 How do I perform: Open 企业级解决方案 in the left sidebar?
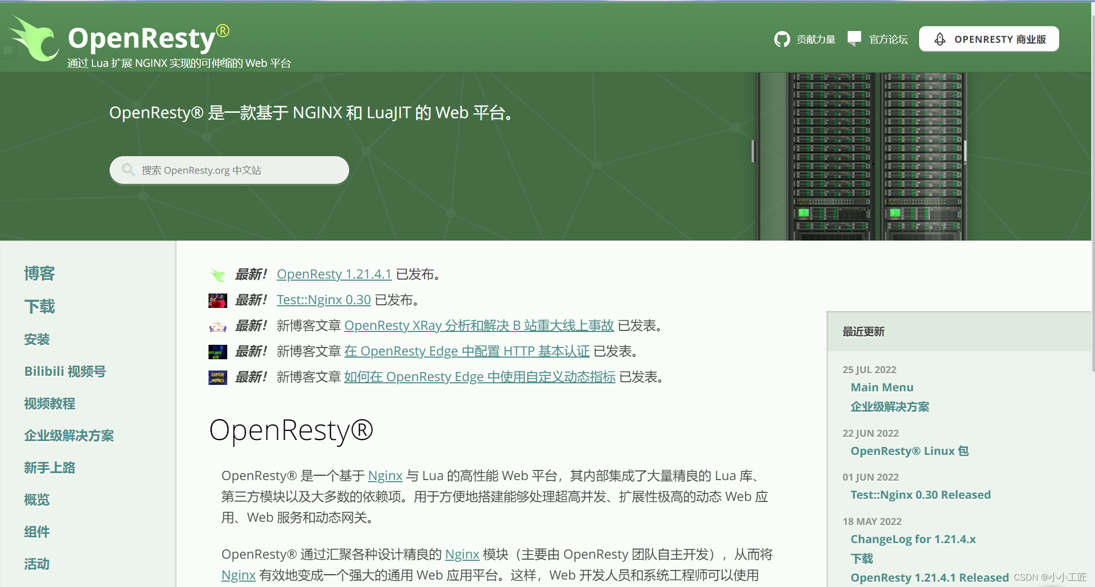point(69,436)
